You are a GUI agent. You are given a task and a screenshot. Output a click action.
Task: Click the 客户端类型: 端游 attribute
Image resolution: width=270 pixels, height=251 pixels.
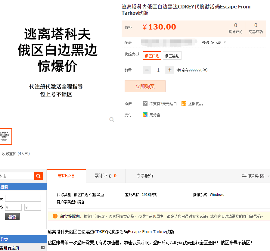coord(70,202)
